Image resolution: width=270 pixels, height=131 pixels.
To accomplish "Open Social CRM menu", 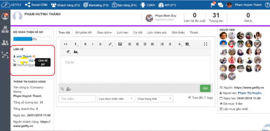I will coord(36,5).
